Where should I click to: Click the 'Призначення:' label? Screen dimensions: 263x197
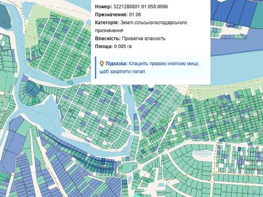pos(111,15)
